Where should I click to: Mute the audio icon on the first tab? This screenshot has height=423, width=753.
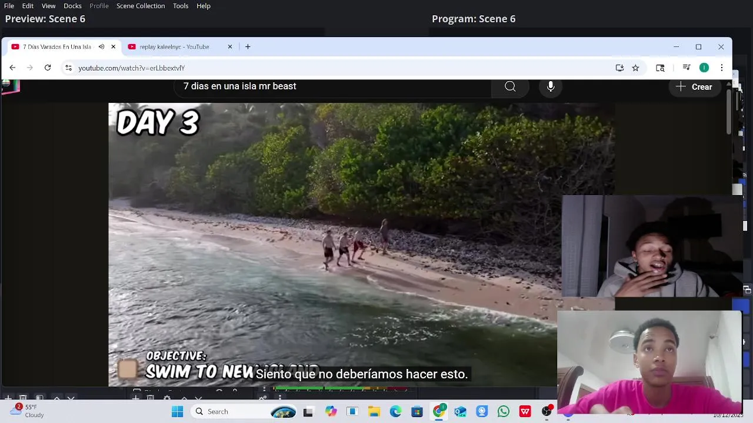(x=101, y=47)
